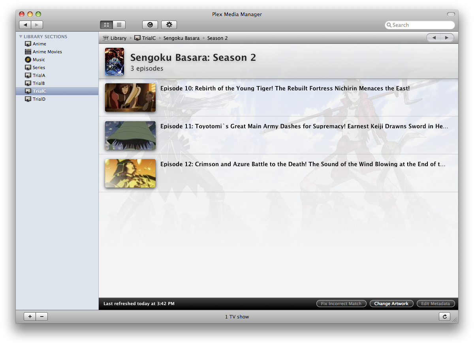Open the TrialB section

pyautogui.click(x=57, y=83)
